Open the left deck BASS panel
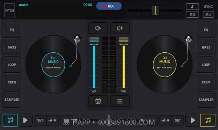The image size is (218, 130). pyautogui.click(x=12, y=47)
